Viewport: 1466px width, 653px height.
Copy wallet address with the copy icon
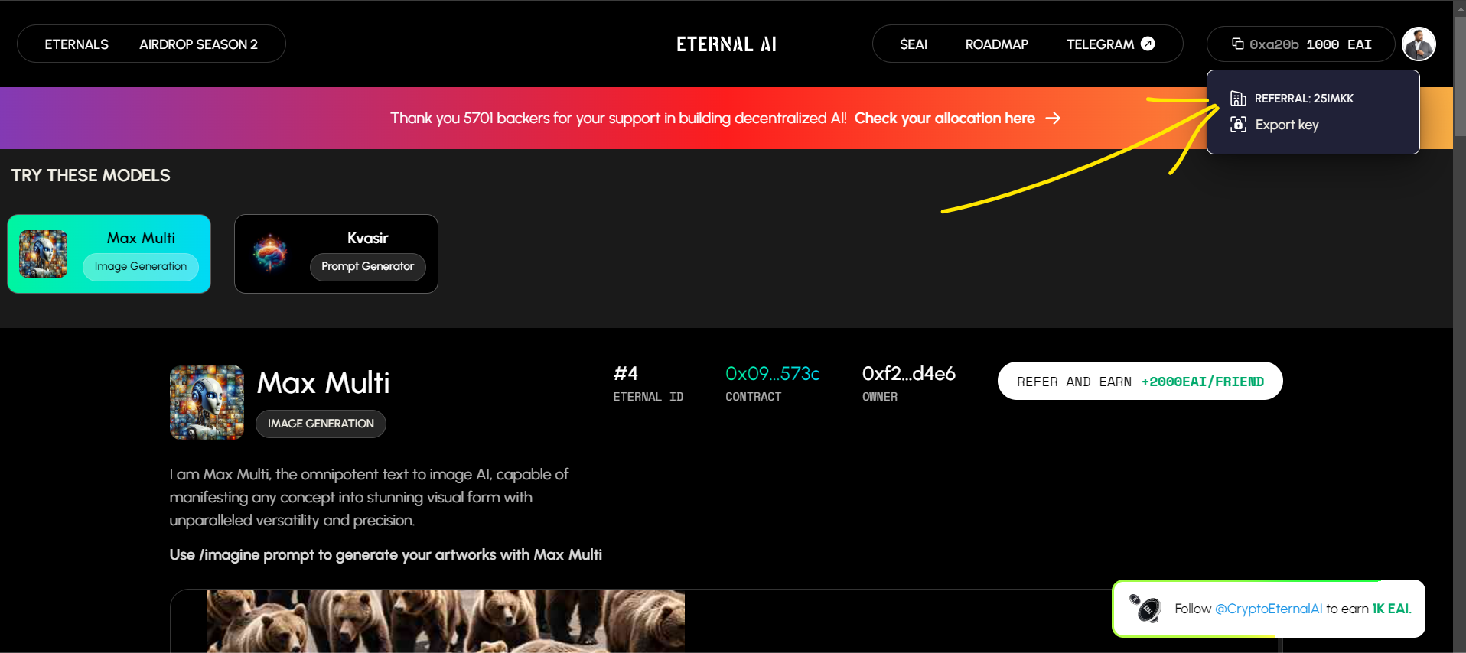1237,44
